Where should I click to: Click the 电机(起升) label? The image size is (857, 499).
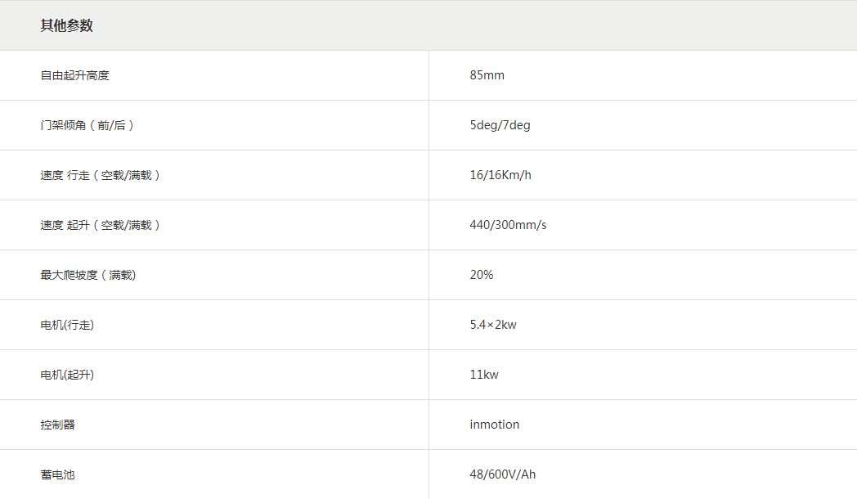click(67, 375)
